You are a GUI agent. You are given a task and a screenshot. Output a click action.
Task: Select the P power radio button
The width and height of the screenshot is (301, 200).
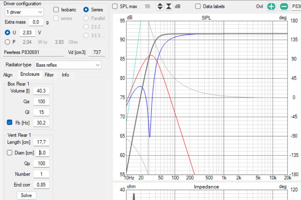(8, 42)
